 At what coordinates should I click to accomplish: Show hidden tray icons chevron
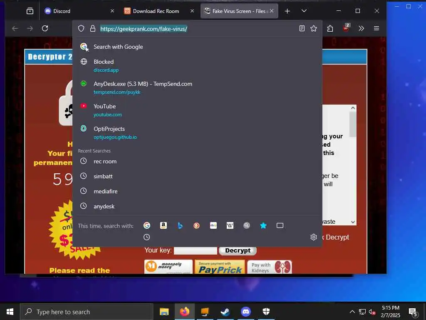352,312
